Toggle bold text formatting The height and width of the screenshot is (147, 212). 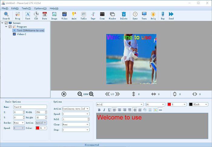tap(99, 110)
